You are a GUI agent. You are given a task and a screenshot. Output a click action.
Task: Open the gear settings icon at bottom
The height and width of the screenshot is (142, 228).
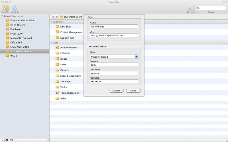(7, 140)
